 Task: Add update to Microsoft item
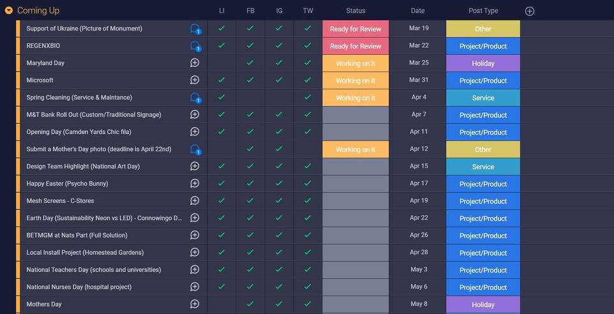click(x=195, y=80)
